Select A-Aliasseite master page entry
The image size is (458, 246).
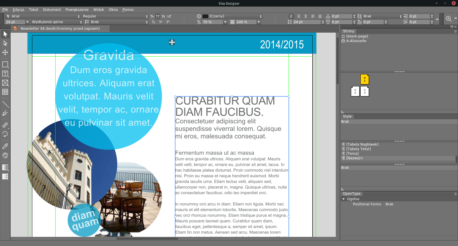pyautogui.click(x=354, y=41)
